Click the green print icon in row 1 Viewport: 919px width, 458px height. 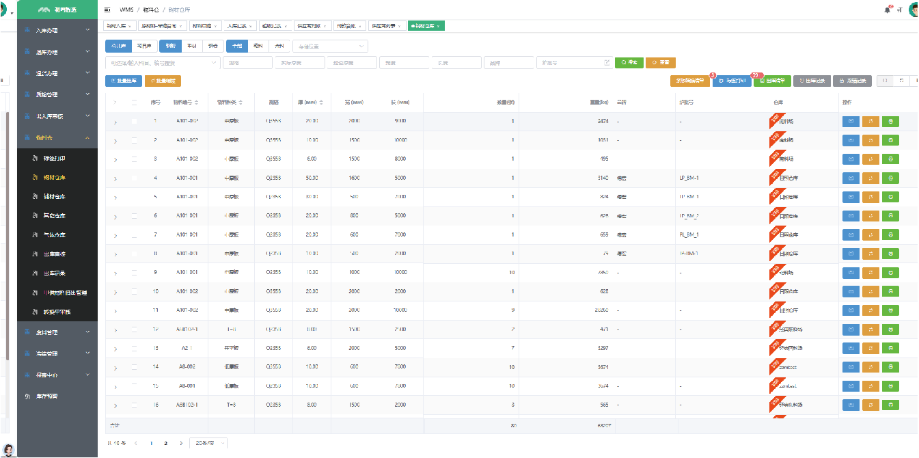point(890,122)
